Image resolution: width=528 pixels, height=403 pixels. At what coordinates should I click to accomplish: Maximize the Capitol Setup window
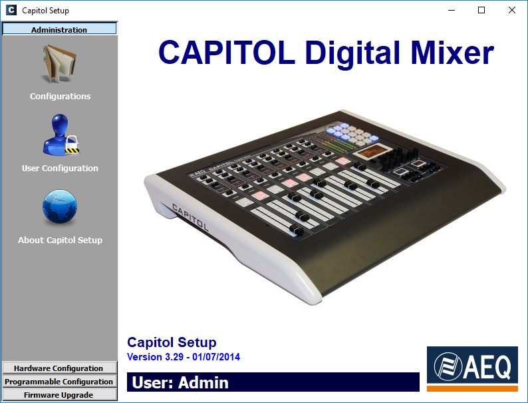[x=481, y=10]
